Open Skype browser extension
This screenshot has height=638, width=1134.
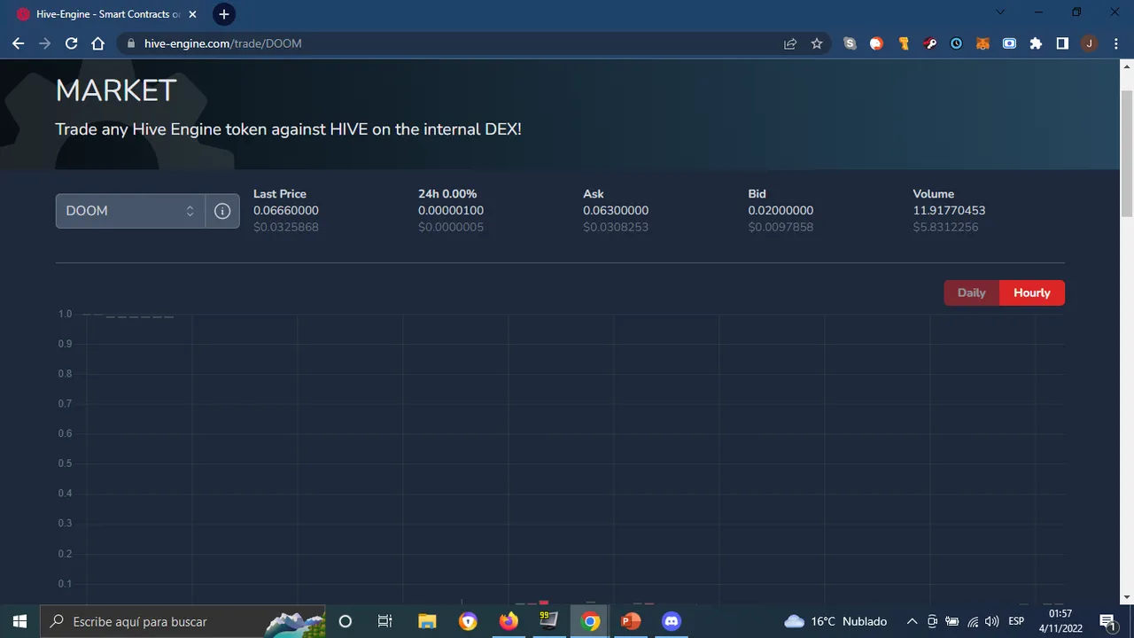[x=850, y=43]
